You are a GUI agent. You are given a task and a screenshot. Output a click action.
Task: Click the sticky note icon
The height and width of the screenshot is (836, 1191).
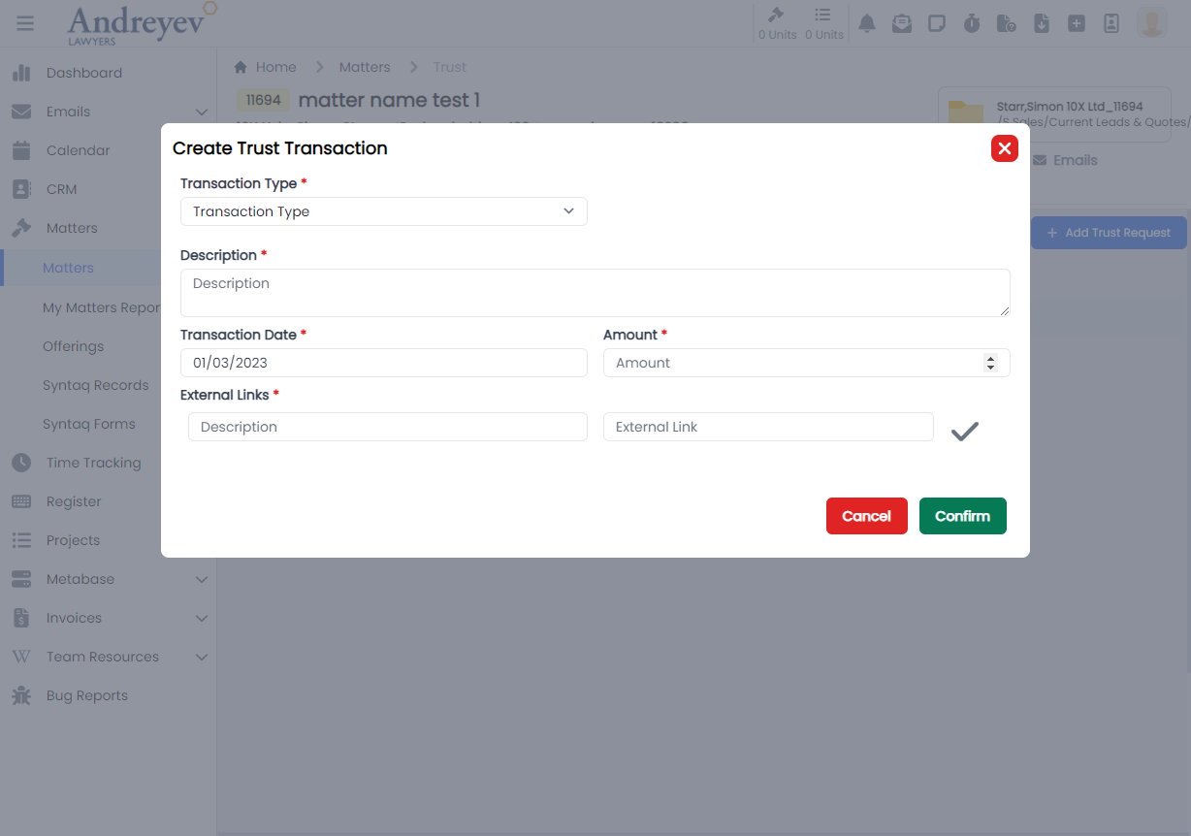[937, 23]
